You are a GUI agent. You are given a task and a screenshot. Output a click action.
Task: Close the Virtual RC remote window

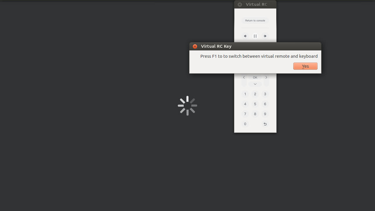tap(240, 4)
